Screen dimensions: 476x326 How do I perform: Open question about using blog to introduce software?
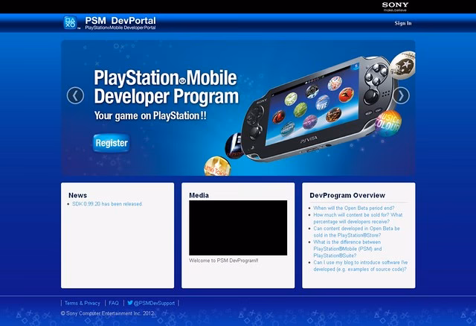coord(359,265)
